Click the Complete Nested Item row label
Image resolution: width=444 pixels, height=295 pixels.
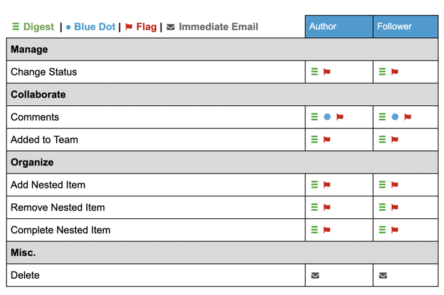61,230
